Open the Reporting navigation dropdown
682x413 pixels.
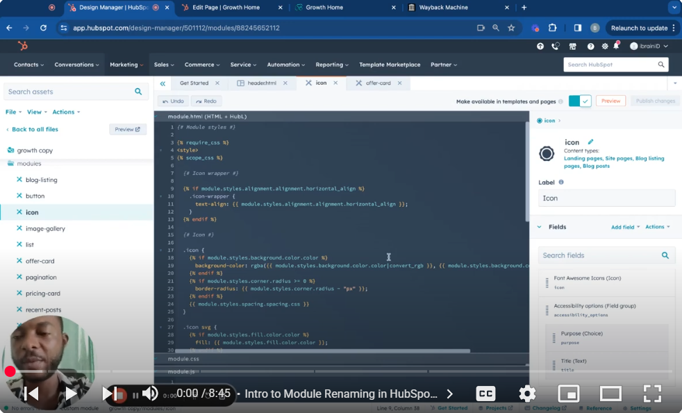pyautogui.click(x=332, y=65)
